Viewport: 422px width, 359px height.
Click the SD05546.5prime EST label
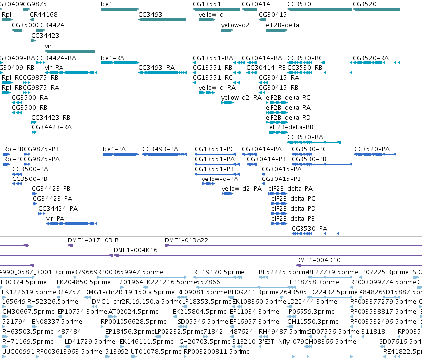(203, 322)
